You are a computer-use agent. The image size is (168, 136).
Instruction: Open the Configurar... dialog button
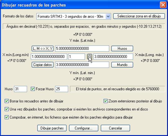tap(84, 128)
